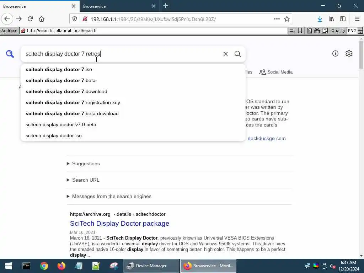
Task: Switch to first Browservice tab
Action: pos(39,6)
